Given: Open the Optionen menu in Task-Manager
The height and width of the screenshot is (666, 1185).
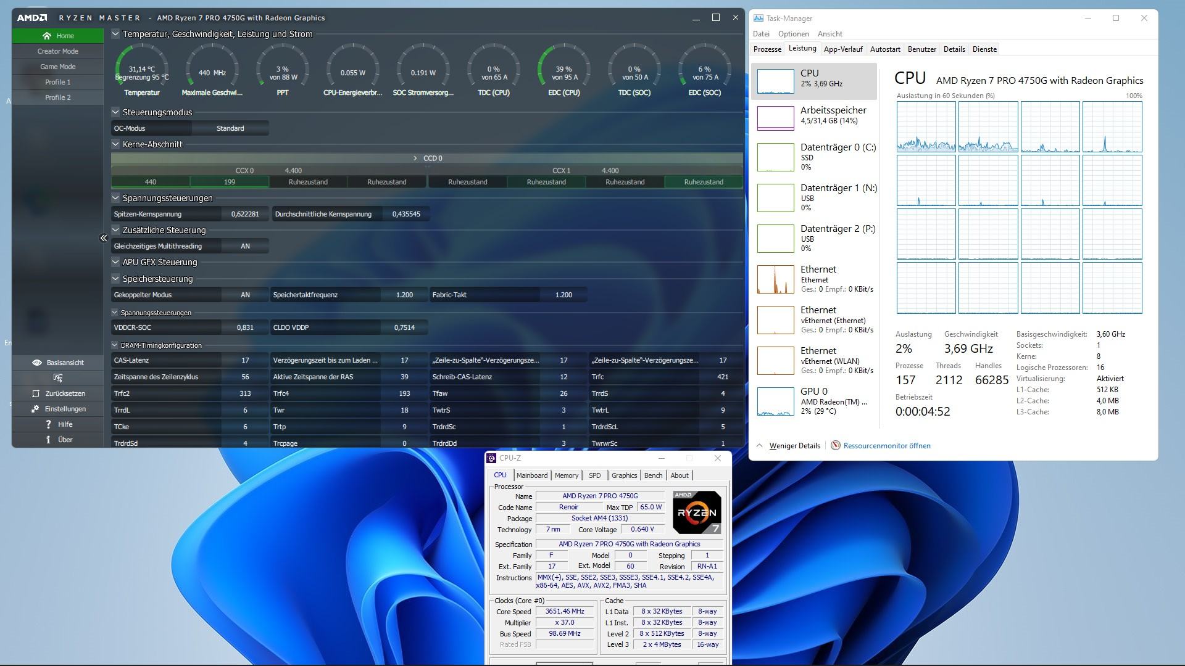Looking at the screenshot, I should pyautogui.click(x=793, y=34).
